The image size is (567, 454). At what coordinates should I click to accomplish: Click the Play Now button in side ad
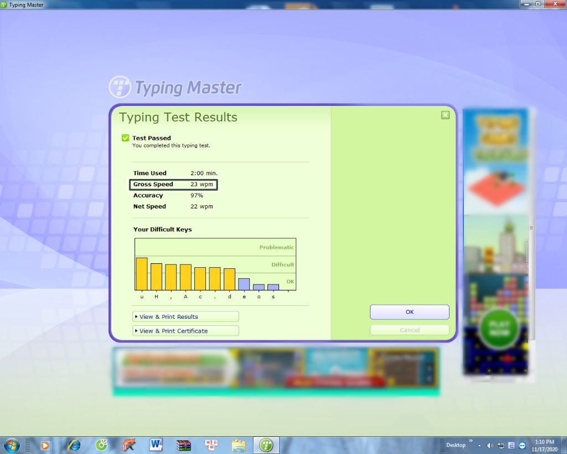click(x=499, y=328)
